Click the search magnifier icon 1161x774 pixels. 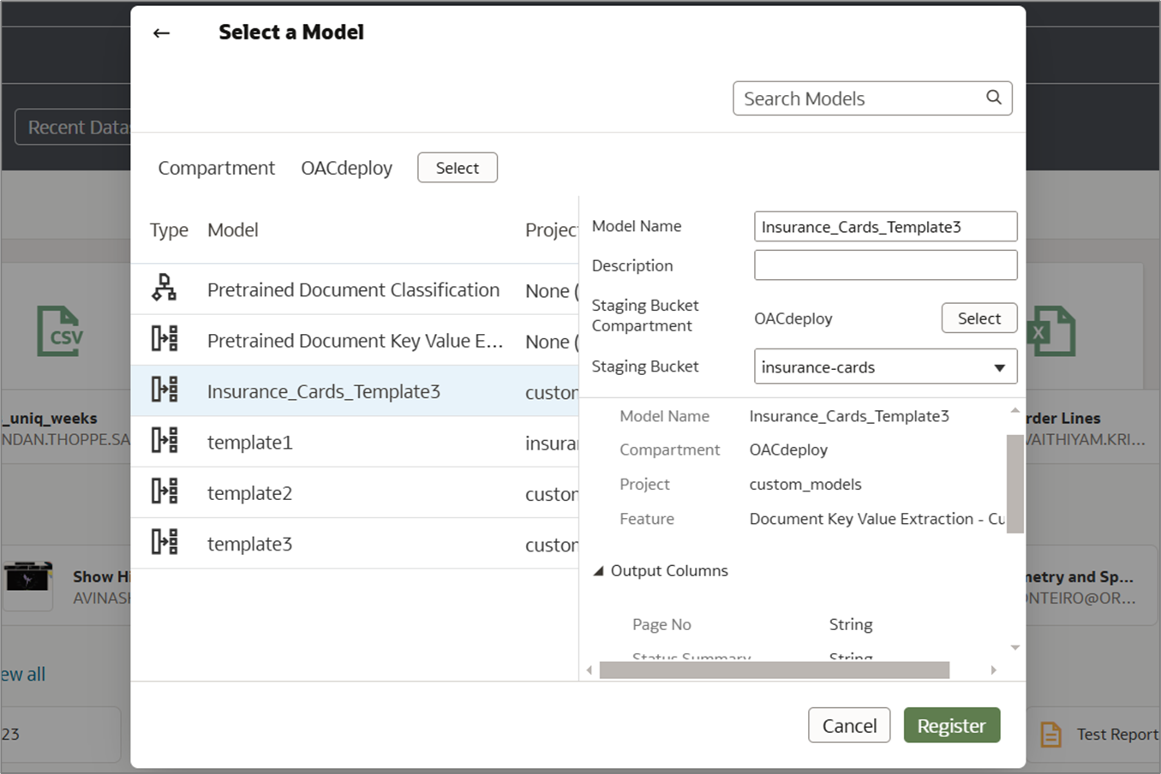993,98
